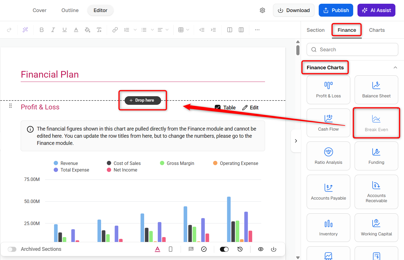404x260 pixels.
Task: Collapse the right sidebar panel
Action: click(296, 141)
